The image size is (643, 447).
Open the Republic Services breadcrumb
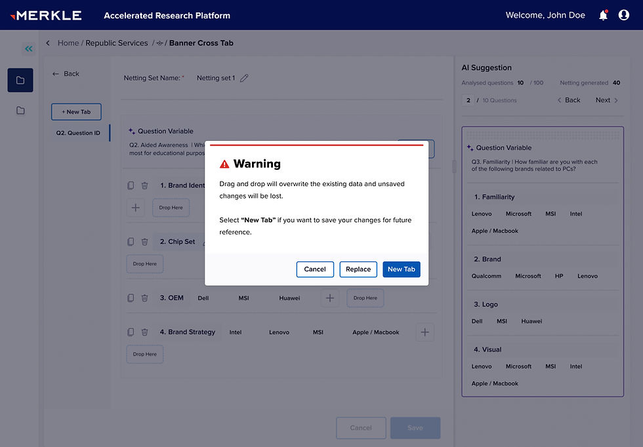117,43
